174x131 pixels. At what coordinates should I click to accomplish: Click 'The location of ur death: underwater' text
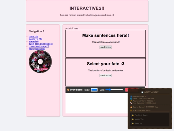pyautogui.click(x=106, y=71)
